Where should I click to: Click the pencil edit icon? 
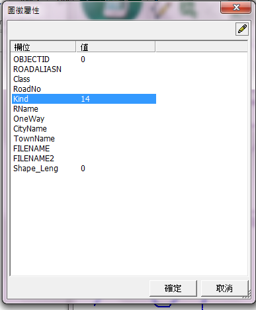point(242,29)
